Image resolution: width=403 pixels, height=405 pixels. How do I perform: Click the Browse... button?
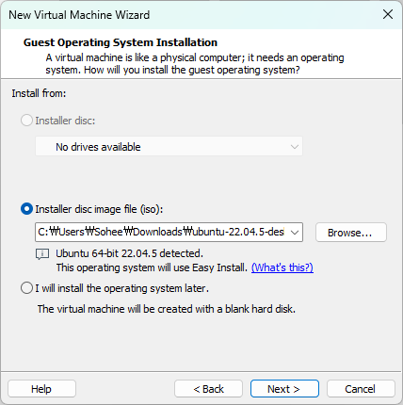[x=351, y=233]
